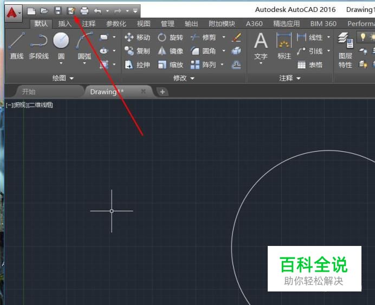
Task: Expand the 注释 annotation panel
Action: click(x=289, y=78)
